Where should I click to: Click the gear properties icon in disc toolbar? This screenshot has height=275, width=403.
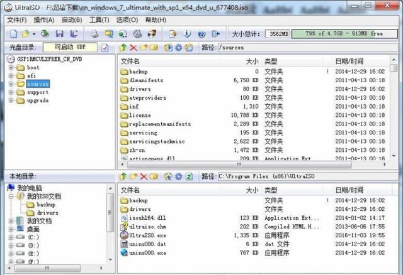click(178, 48)
